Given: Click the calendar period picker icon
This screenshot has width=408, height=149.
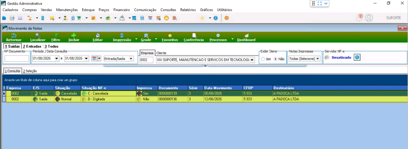Looking at the screenshot, I should (94, 59).
